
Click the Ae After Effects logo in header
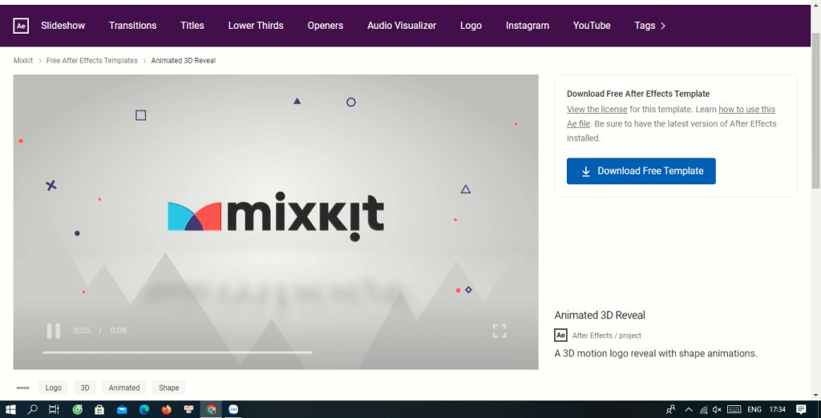tap(21, 26)
